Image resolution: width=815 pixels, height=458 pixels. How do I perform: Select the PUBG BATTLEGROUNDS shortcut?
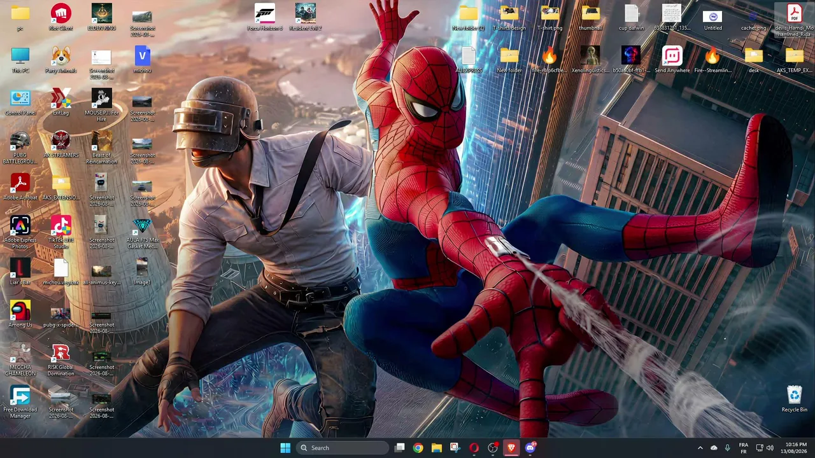tap(20, 148)
